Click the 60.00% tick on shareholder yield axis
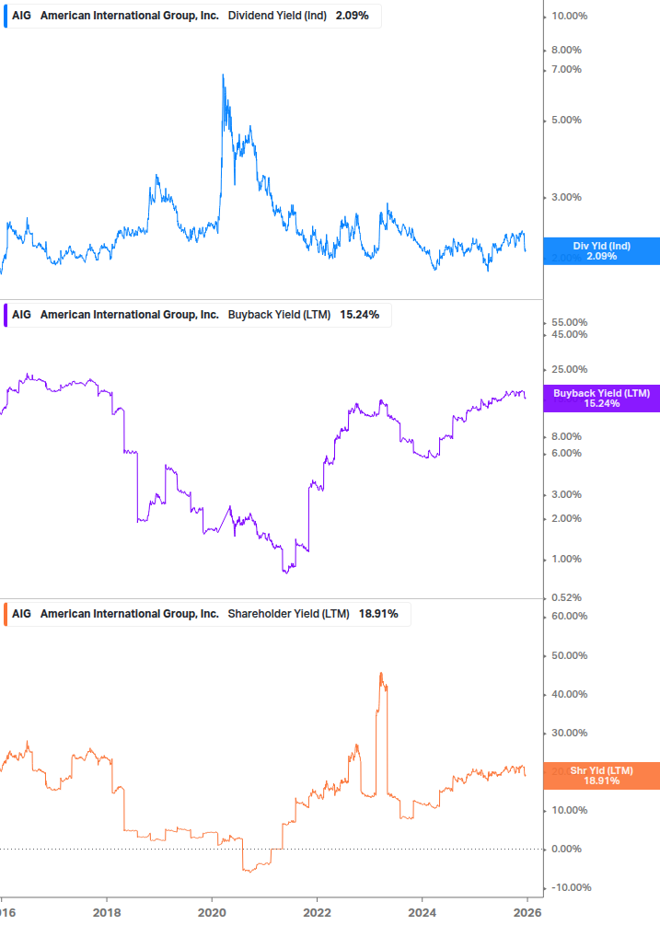The image size is (660, 925). click(x=569, y=616)
